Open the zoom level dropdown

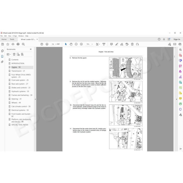[92, 44]
